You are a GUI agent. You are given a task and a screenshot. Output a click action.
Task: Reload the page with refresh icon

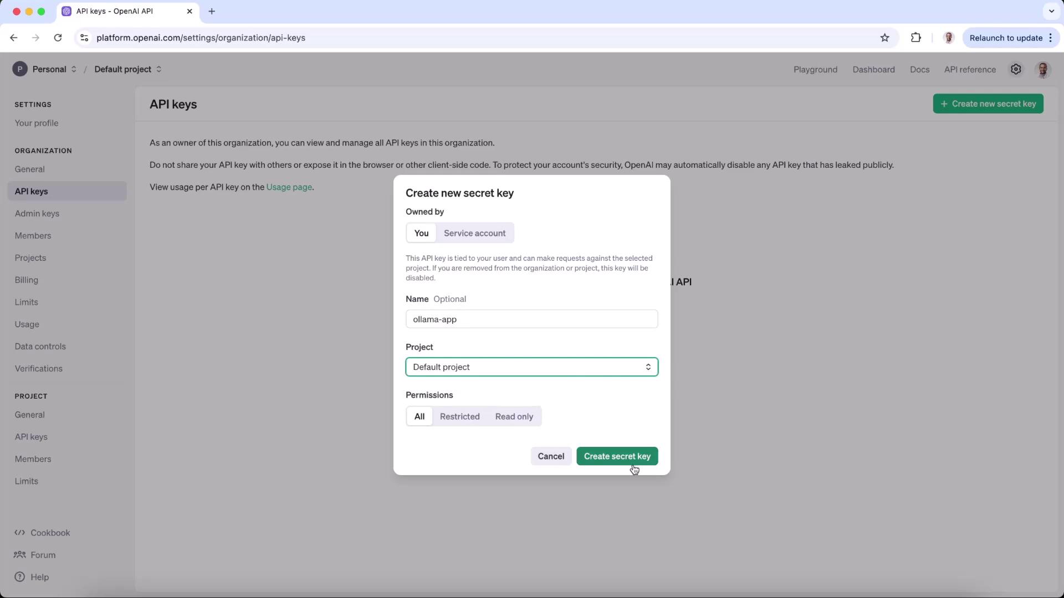coord(58,38)
